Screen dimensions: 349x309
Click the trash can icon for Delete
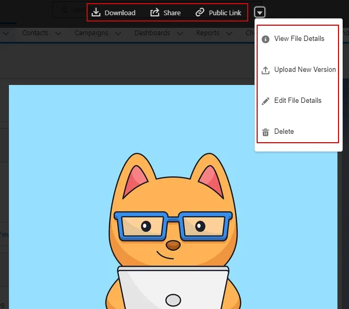point(266,132)
